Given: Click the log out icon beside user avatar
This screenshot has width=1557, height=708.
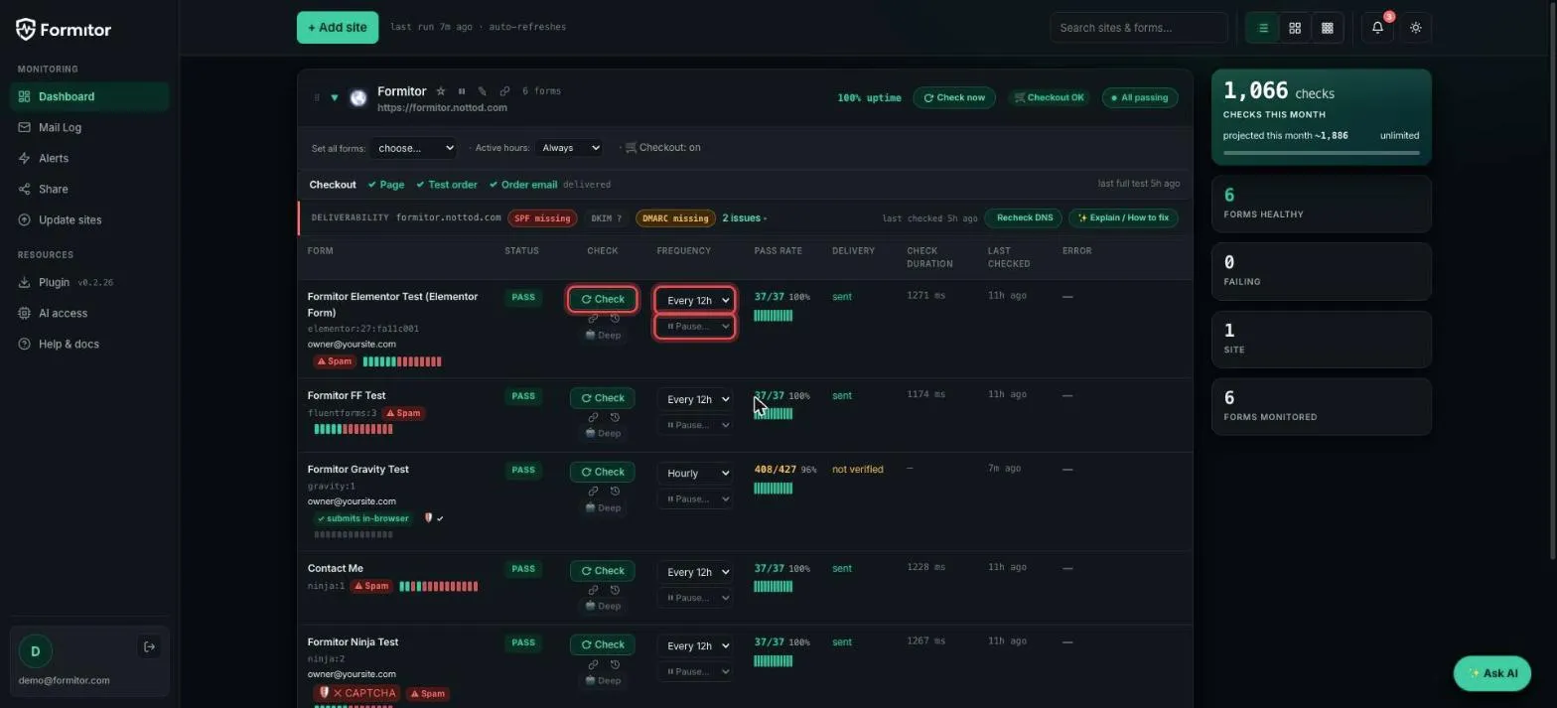Looking at the screenshot, I should pos(149,647).
